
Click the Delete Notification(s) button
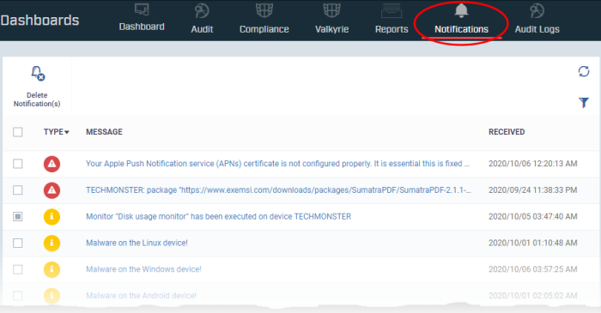pos(37,87)
